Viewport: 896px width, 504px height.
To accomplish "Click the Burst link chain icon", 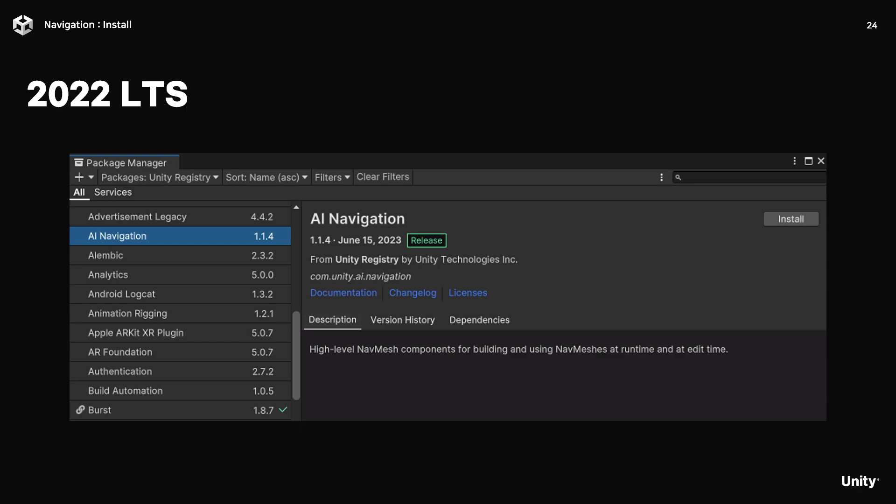I will click(80, 410).
